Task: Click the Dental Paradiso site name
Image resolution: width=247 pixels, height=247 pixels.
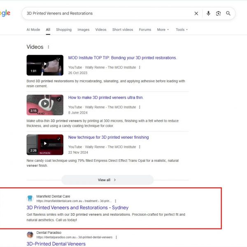Action: point(49,233)
